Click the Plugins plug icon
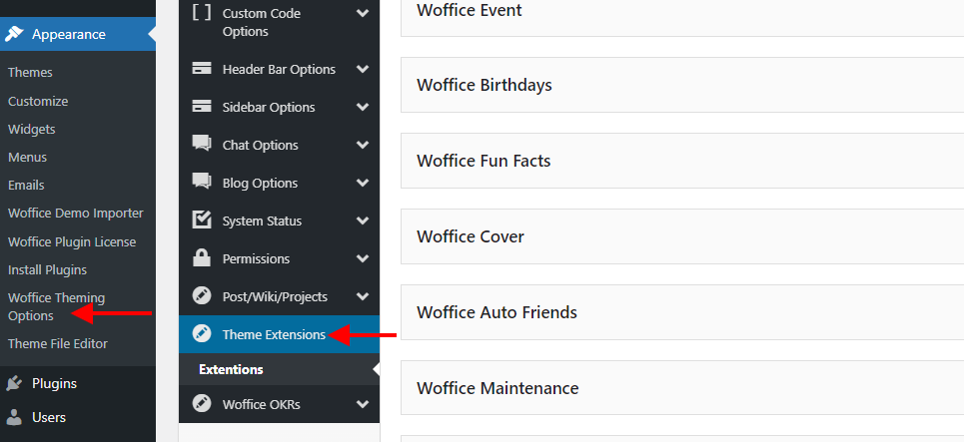The width and height of the screenshot is (964, 442). (14, 383)
